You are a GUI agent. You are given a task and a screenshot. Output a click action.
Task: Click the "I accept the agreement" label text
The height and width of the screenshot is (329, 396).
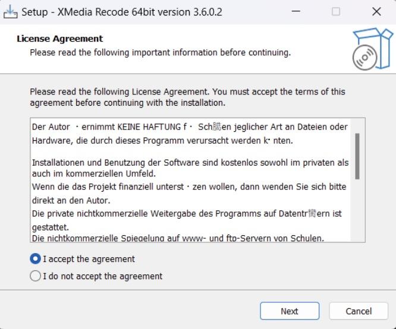pos(89,259)
